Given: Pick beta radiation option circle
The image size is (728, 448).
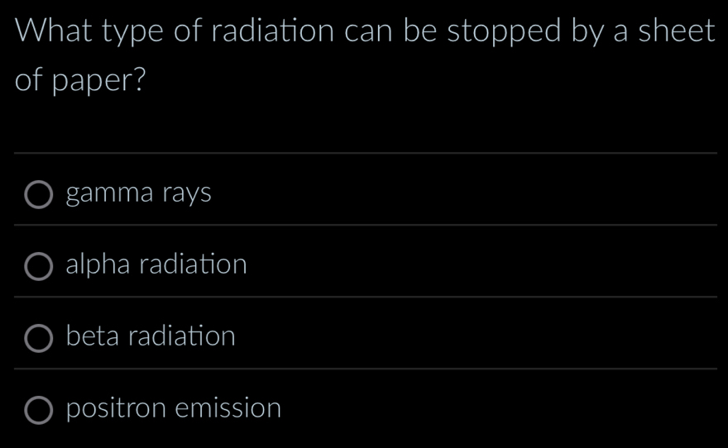Looking at the screenshot, I should tap(38, 337).
